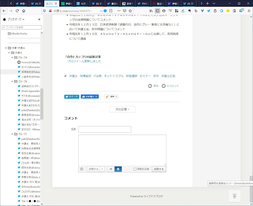The height and width of the screenshot is (206, 253).
Task: Open the clipboard extension icon in toolbar
Action: [x=215, y=11]
